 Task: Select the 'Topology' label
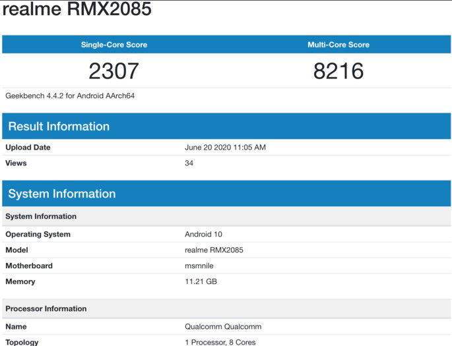(22, 342)
